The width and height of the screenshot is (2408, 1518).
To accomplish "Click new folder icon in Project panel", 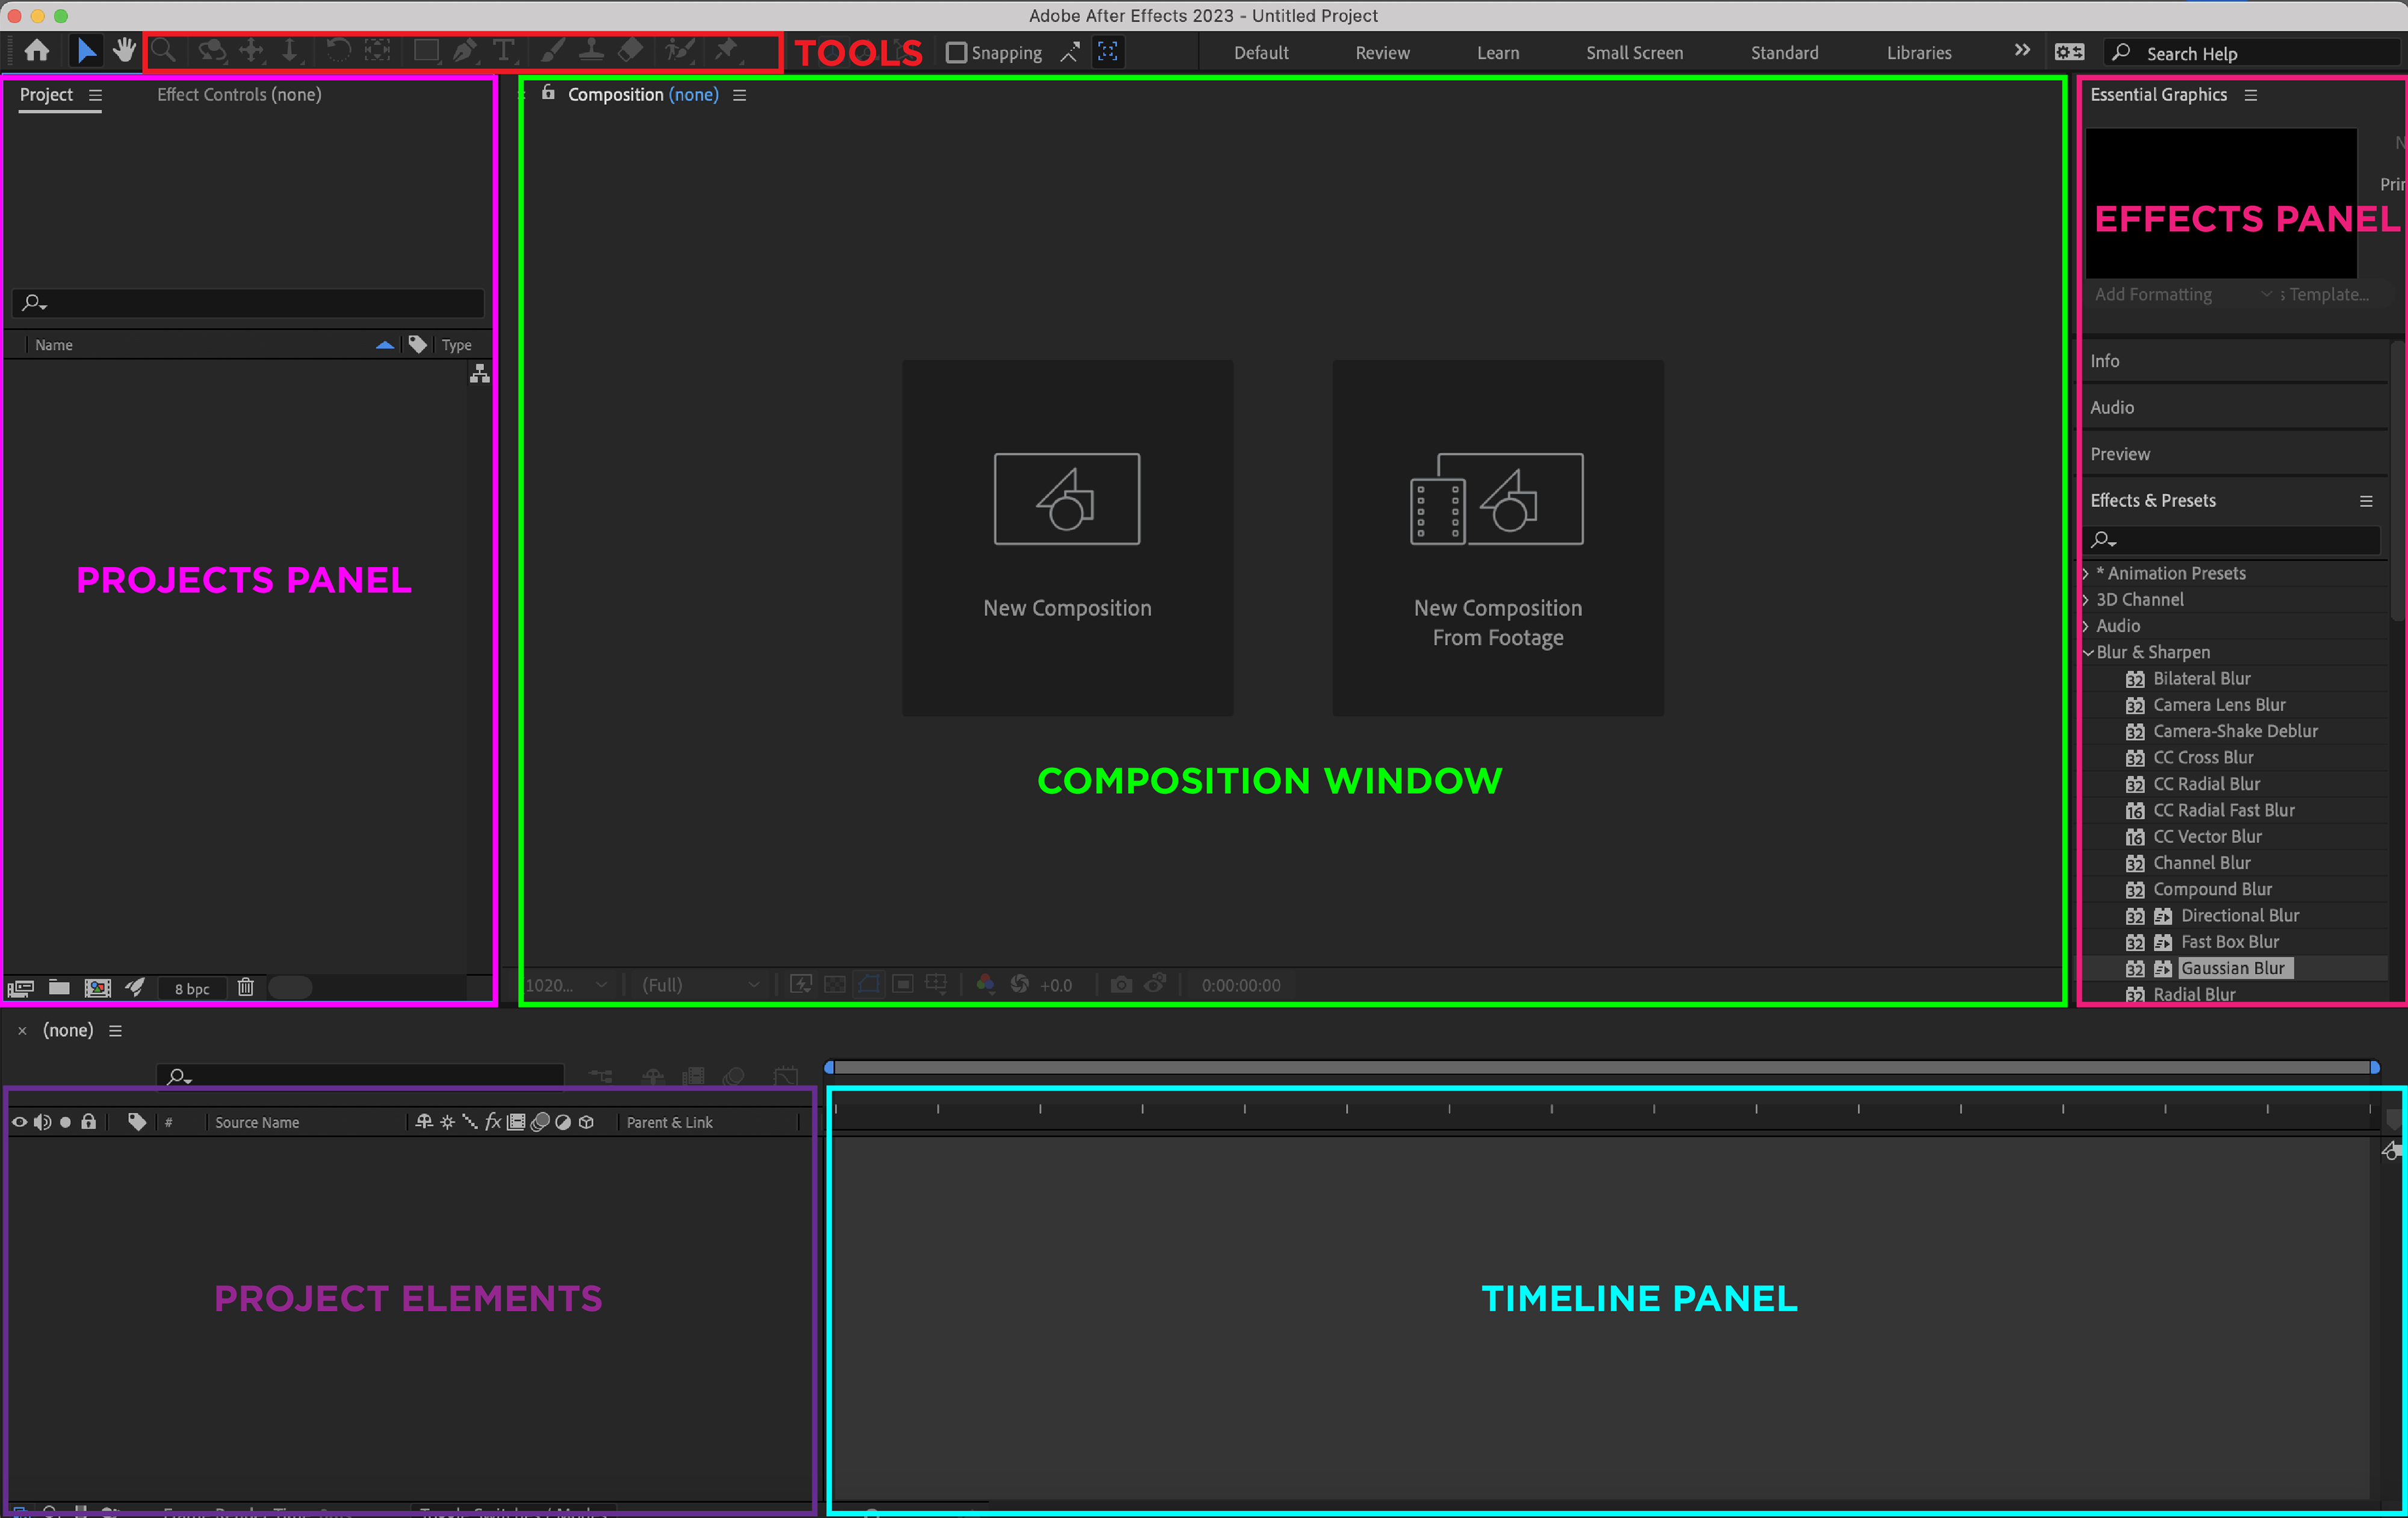I will (59, 987).
